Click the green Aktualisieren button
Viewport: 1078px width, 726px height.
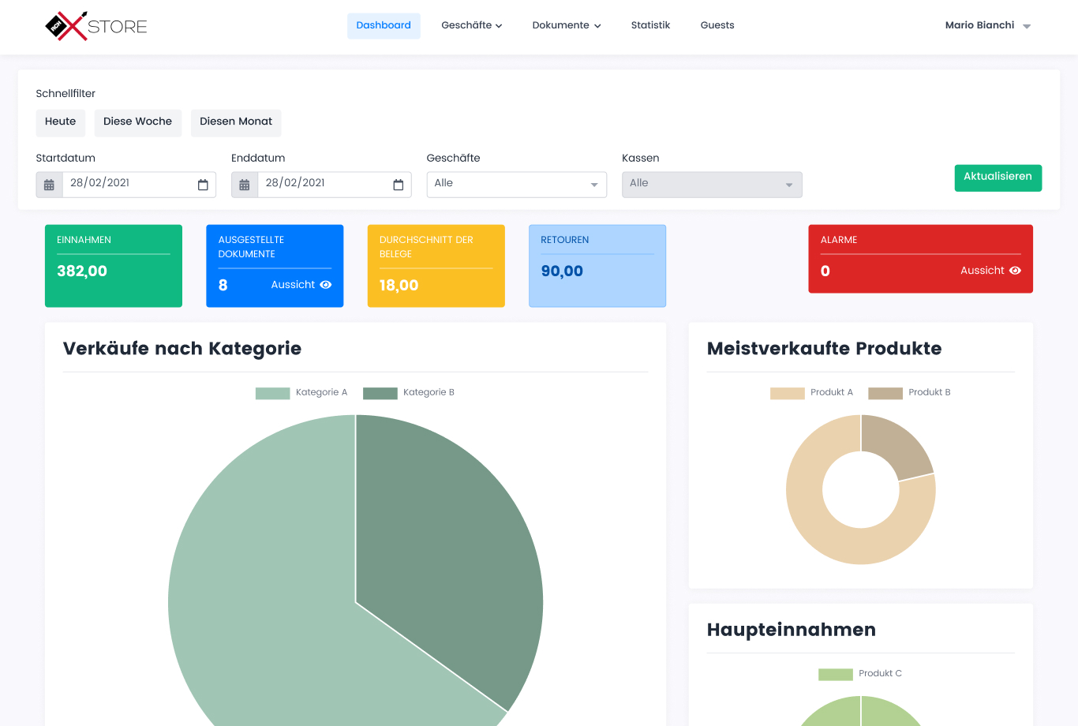[998, 178]
